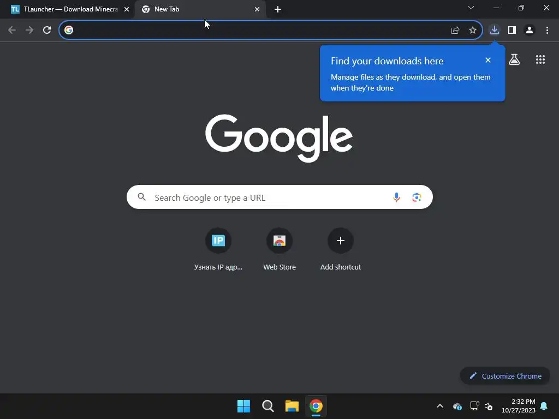The height and width of the screenshot is (419, 559).
Task: Click Add shortcut plus tile
Action: click(x=341, y=249)
